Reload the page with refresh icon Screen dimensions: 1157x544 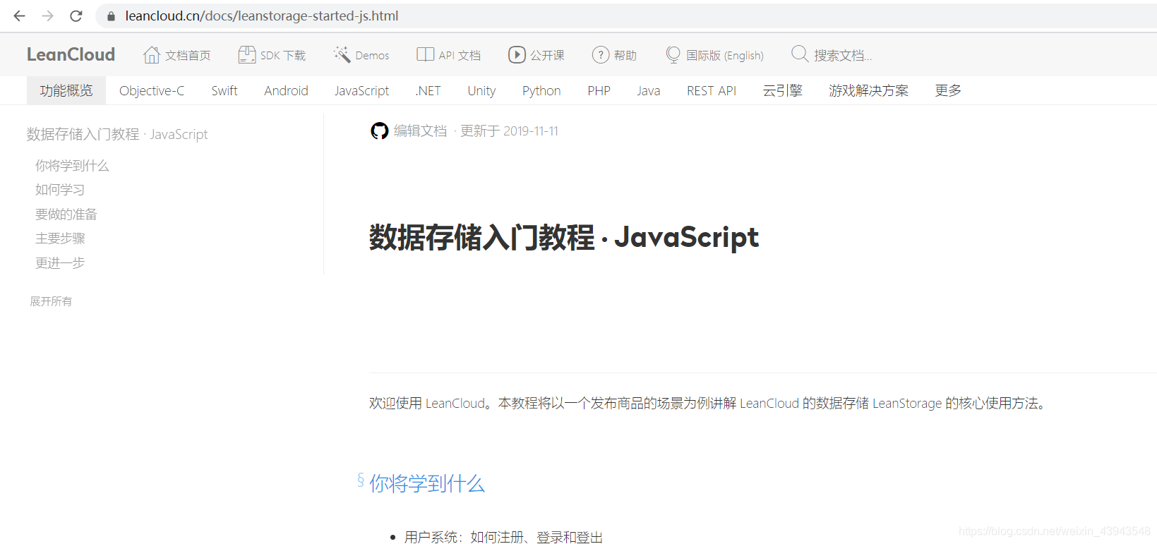click(76, 16)
